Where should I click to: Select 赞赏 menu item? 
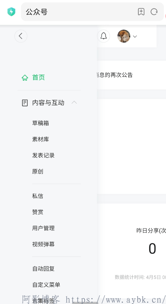pyautogui.click(x=38, y=212)
